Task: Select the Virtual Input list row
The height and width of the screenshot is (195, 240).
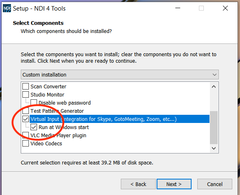Action: pos(120,119)
